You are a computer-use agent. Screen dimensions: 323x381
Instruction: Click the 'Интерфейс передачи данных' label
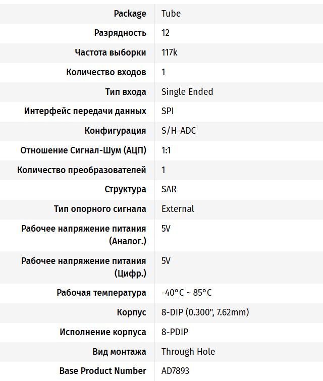(x=85, y=111)
